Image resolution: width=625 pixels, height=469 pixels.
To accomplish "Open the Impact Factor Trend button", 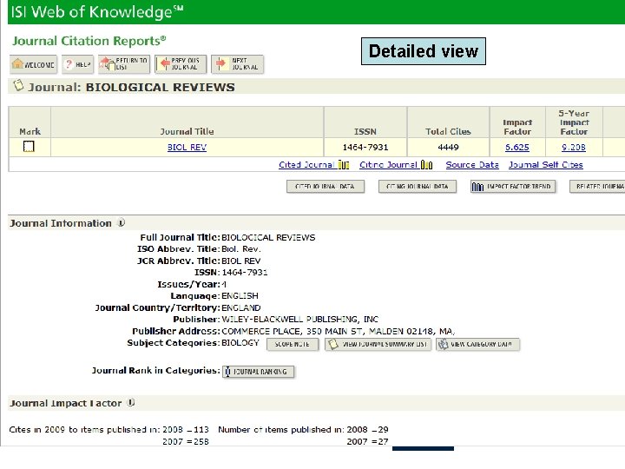I will pos(513,187).
